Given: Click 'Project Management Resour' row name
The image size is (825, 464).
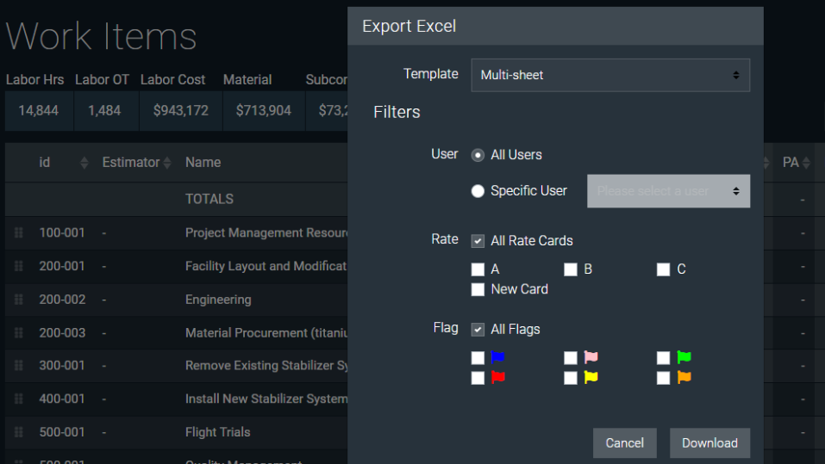Looking at the screenshot, I should pyautogui.click(x=266, y=232).
